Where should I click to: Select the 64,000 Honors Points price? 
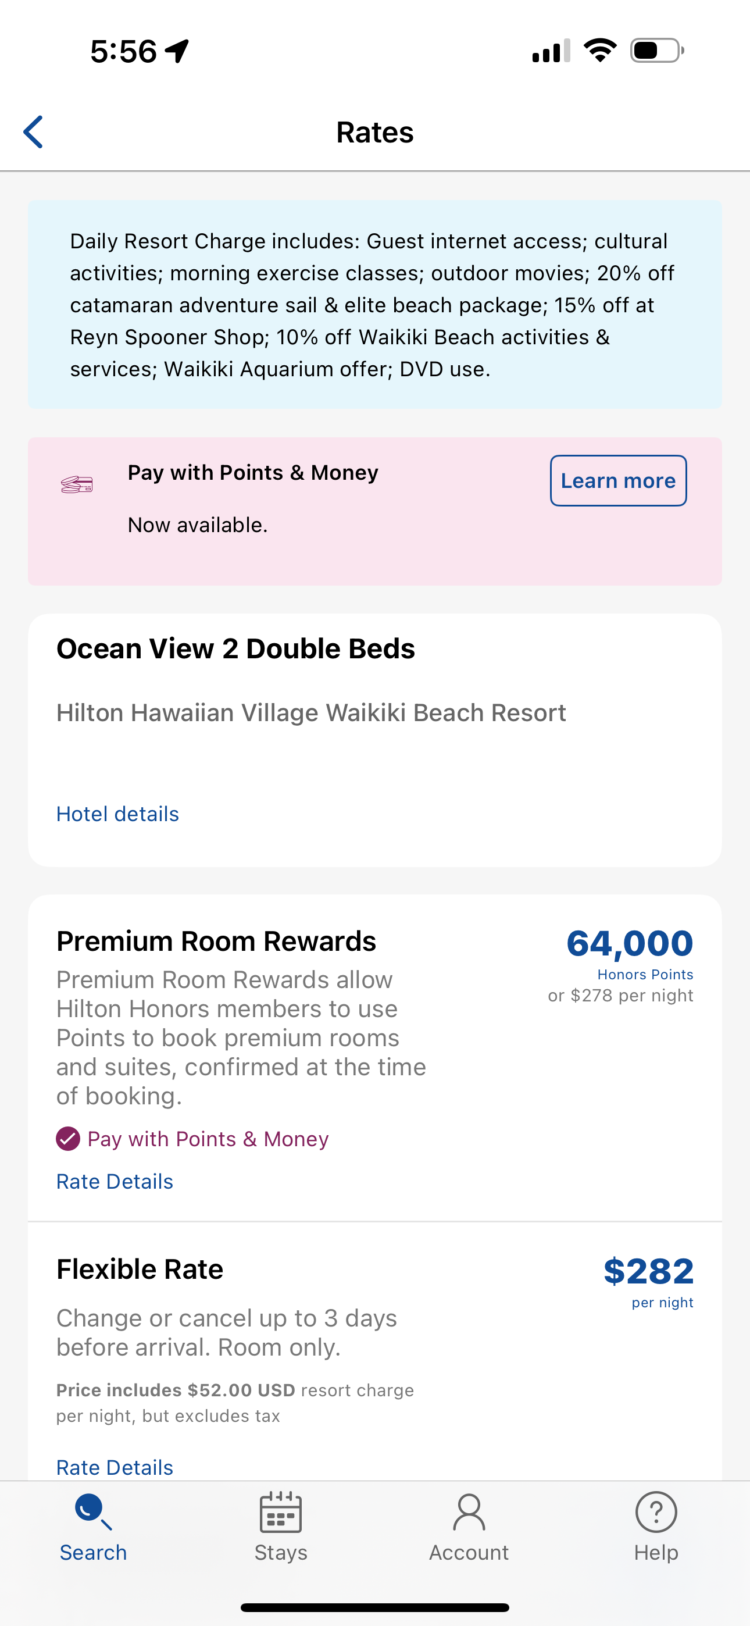(x=630, y=944)
